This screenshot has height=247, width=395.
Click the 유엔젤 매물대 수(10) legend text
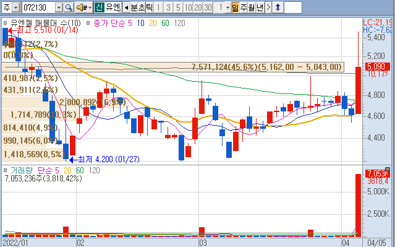point(45,23)
